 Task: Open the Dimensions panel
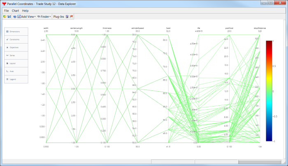click(x=16, y=31)
